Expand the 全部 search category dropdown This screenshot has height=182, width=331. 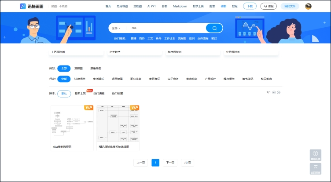click(116, 28)
